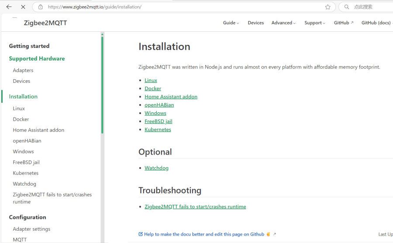Click the sidebar scrollbar thumb
This screenshot has width=393, height=243.
102,85
